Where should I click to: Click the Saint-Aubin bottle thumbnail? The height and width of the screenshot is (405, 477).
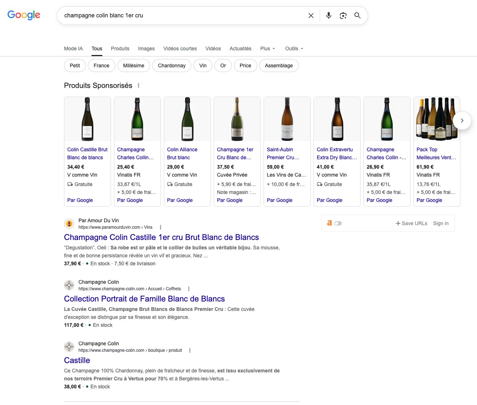click(287, 119)
